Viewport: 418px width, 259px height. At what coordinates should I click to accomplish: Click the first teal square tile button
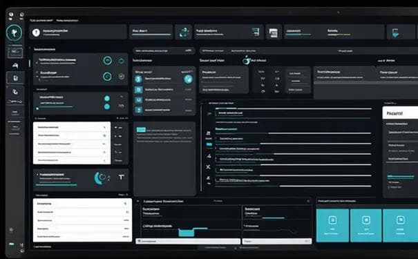click(x=332, y=225)
